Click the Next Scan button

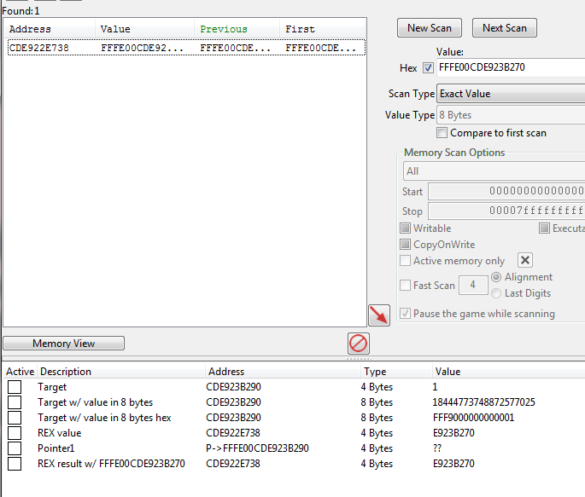pyautogui.click(x=504, y=28)
